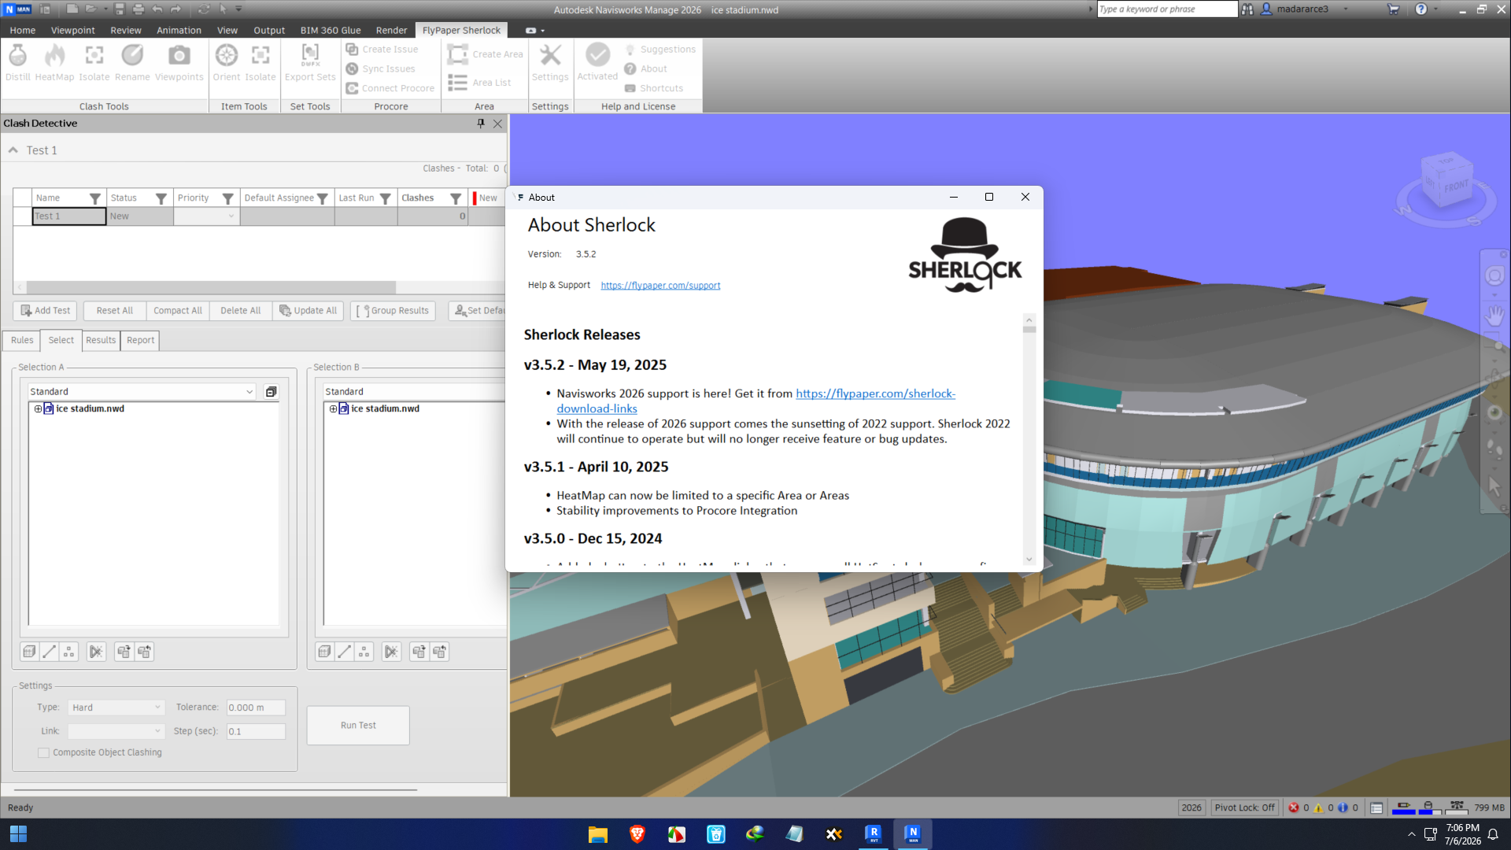Open the flypaper.com/support link
1511x850 pixels.
(x=660, y=286)
